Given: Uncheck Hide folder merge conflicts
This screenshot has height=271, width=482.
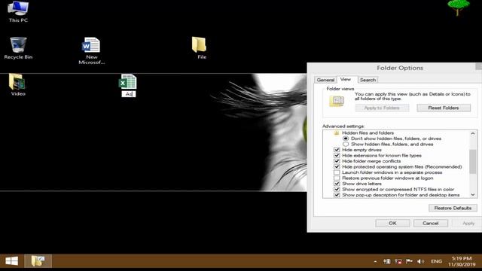Looking at the screenshot, I should coord(337,161).
